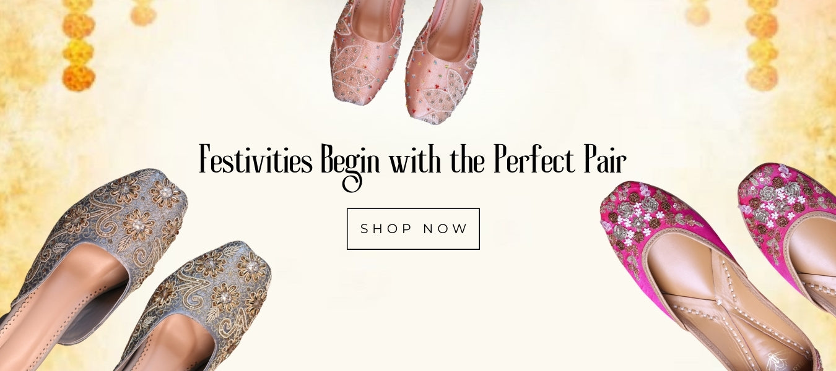Screen dimensions: 836x371
Task: Select the right peach beaded shoe
Action: pyautogui.click(x=443, y=61)
